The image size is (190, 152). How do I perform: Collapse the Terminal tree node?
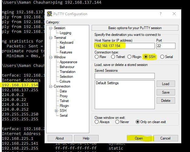coord(50,38)
